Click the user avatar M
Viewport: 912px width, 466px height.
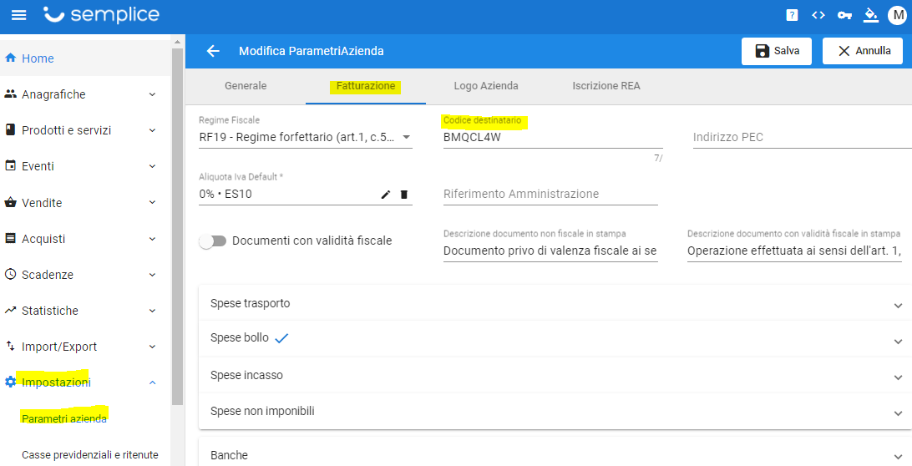(x=898, y=15)
